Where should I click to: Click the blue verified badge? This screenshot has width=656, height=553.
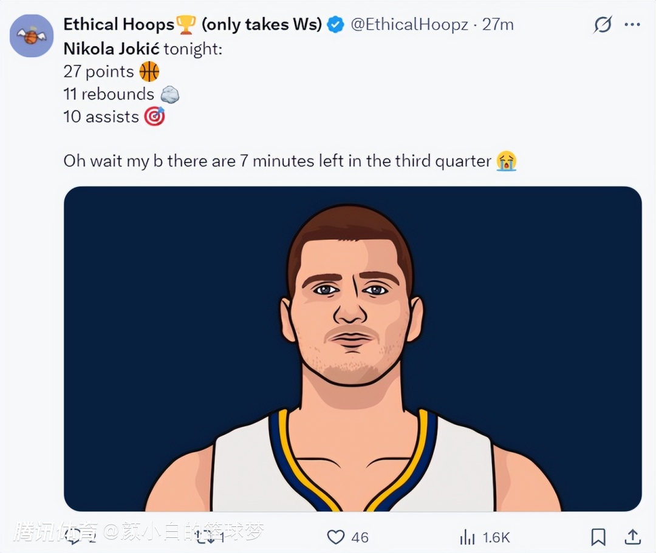tap(335, 25)
